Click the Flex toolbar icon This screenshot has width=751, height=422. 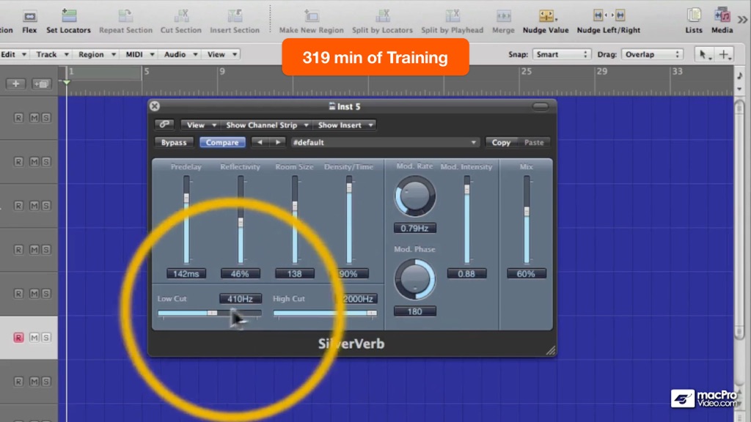[29, 16]
